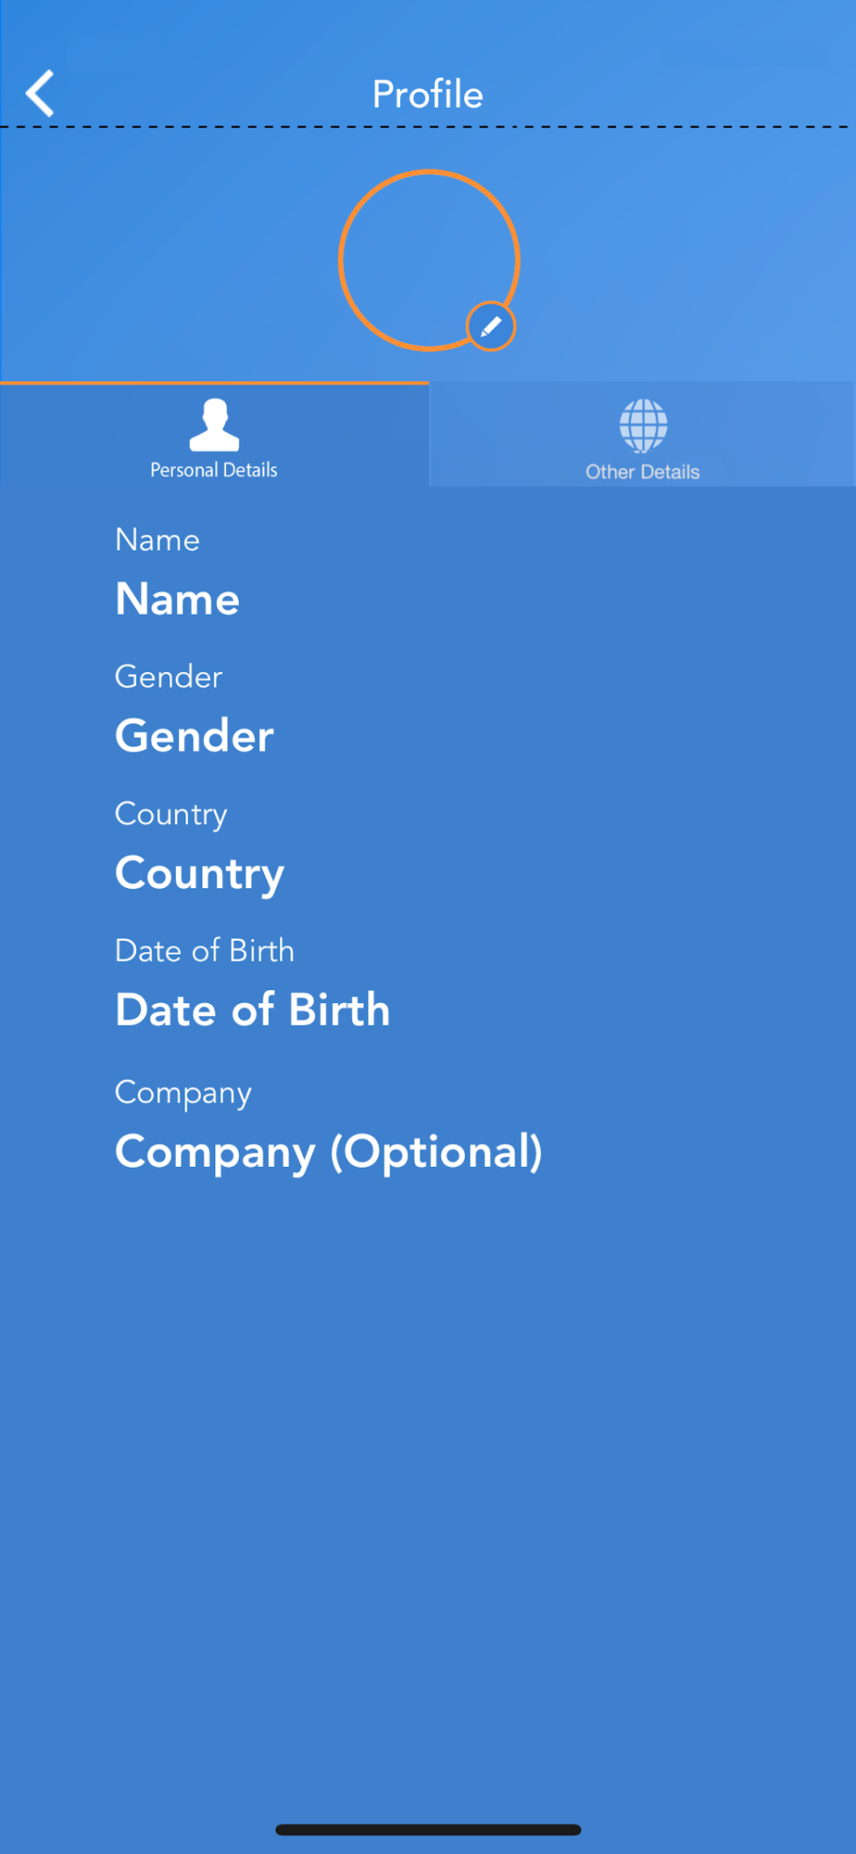The image size is (856, 1854).
Task: Tap the pencil edit photo icon
Action: pos(491,326)
